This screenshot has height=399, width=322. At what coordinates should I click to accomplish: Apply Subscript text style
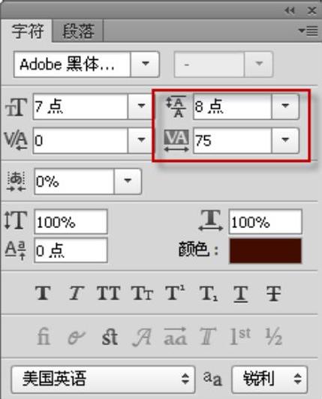208,294
